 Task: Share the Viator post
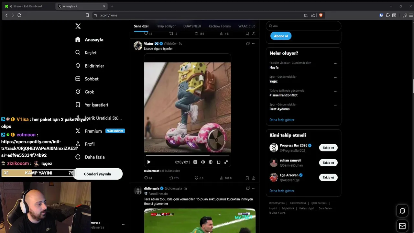tap(254, 178)
